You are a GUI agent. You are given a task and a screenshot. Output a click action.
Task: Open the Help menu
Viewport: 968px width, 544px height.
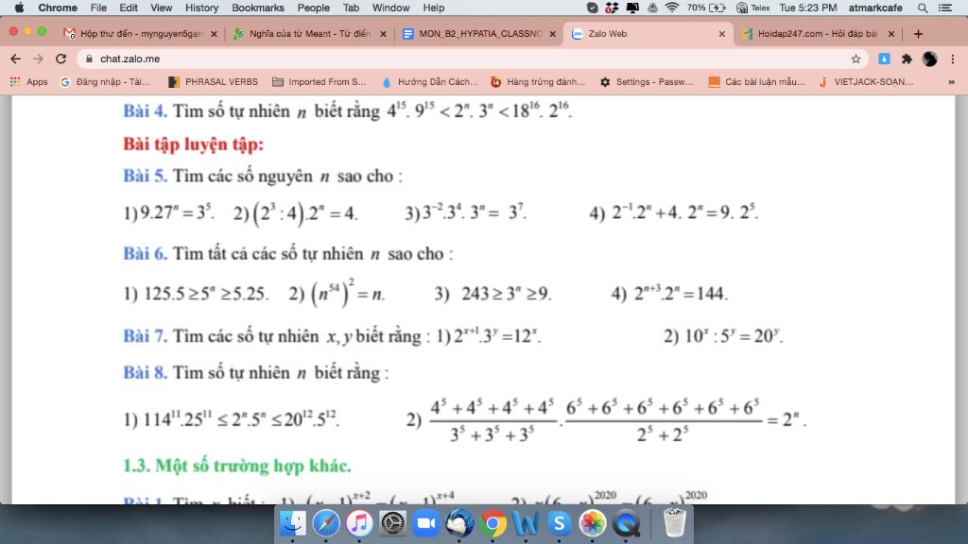click(433, 8)
